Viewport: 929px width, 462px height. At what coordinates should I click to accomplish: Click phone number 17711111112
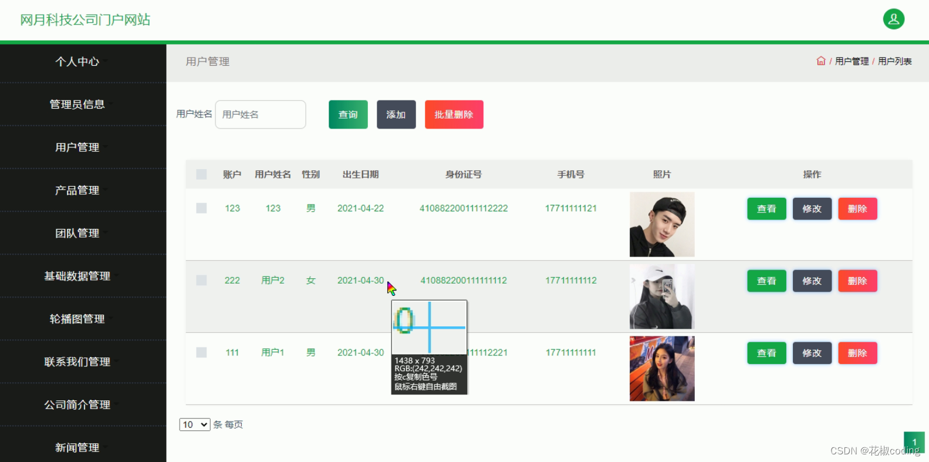(x=571, y=281)
